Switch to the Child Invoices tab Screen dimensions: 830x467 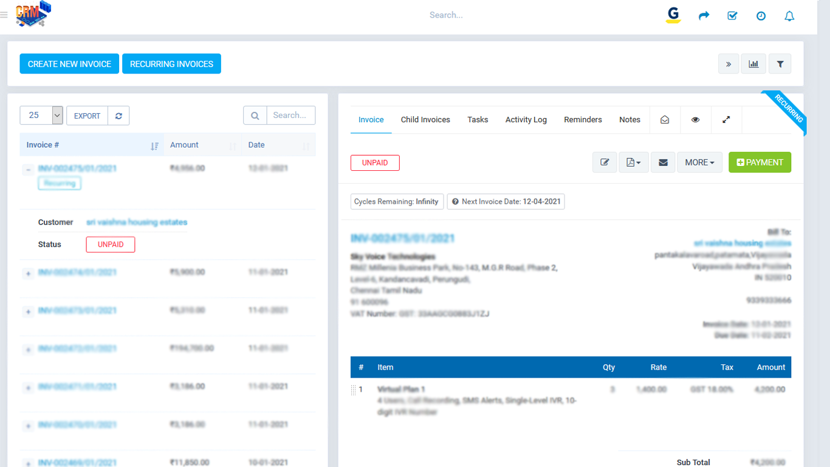click(425, 120)
